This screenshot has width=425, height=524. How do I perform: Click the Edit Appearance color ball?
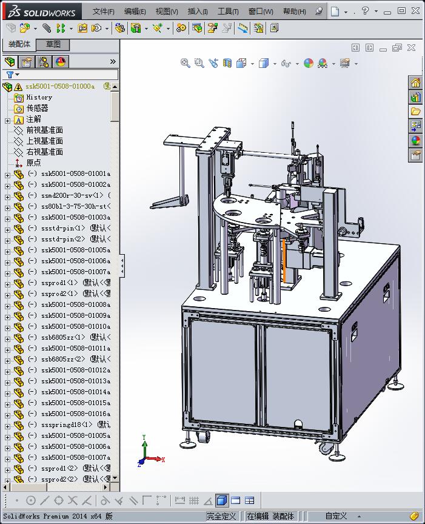tap(309, 63)
